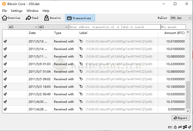Click the wallet lock icon in status bar
193x131 pixels.
175,127
